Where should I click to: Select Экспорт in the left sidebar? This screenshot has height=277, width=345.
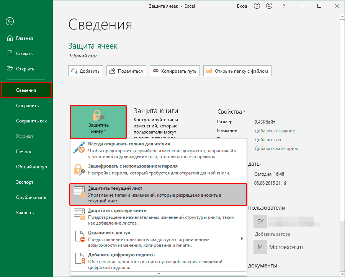click(25, 182)
